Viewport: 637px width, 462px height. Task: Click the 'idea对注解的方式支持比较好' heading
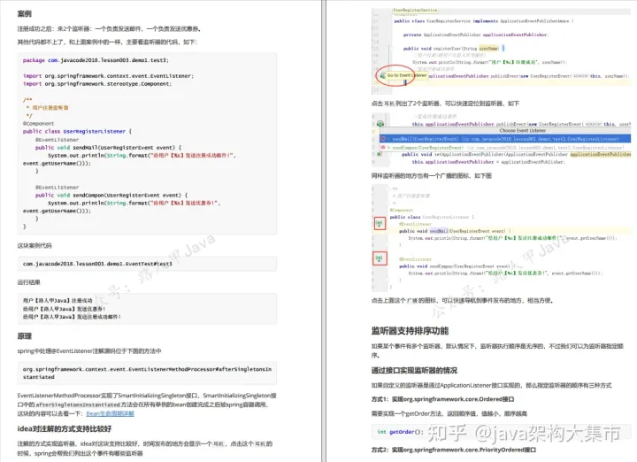pyautogui.click(x=65, y=429)
